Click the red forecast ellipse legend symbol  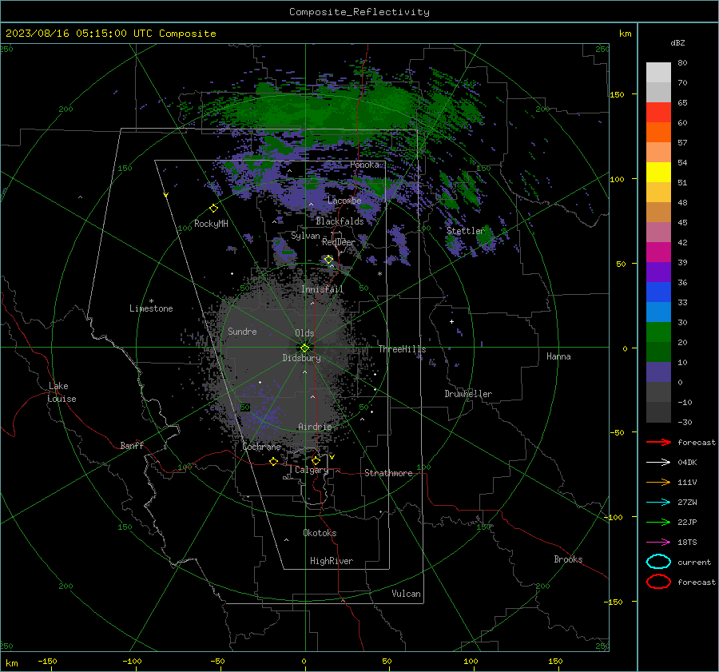[658, 582]
